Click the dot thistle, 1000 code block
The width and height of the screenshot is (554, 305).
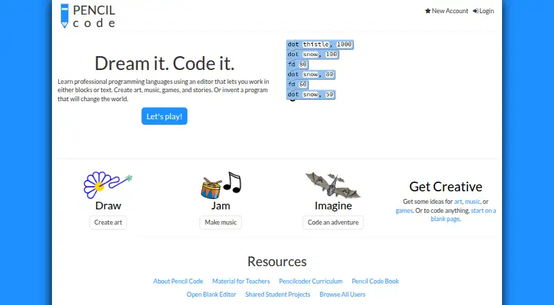[x=320, y=44]
